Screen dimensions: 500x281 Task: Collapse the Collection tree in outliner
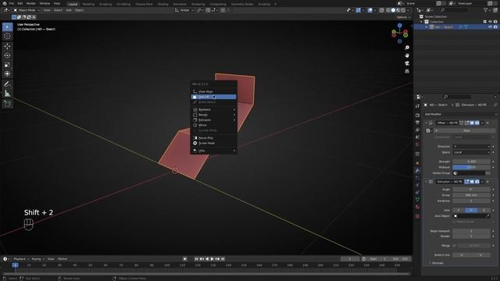(421, 22)
